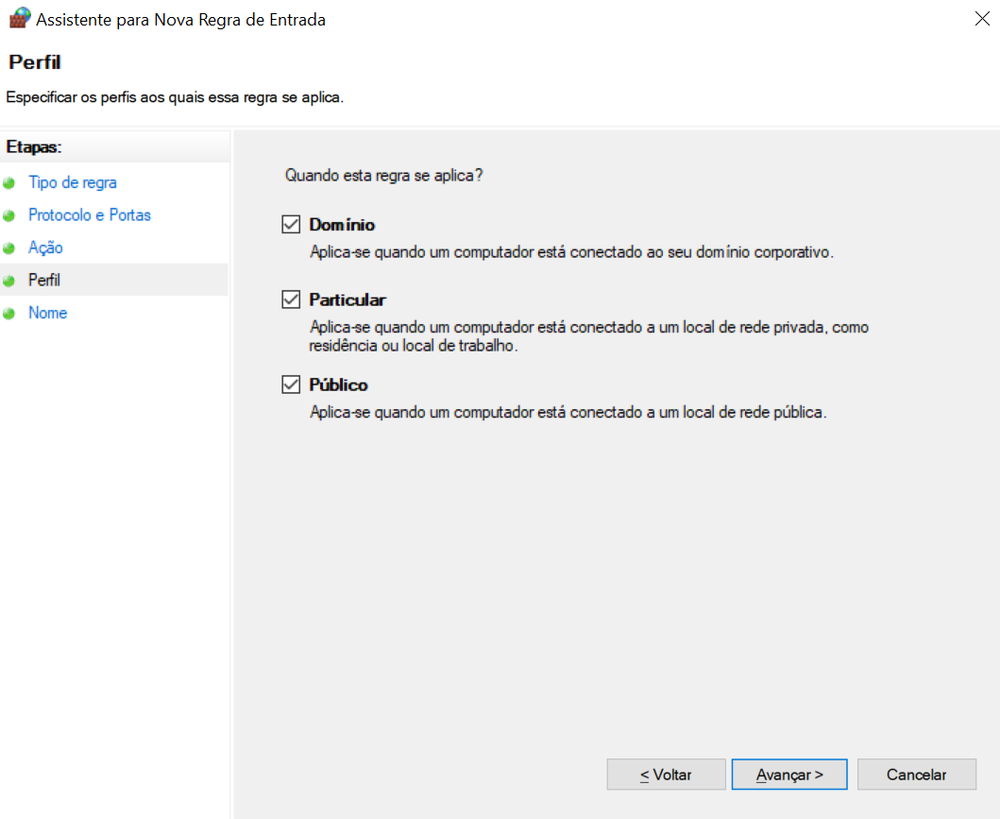Click the firewall icon in the title bar

(19, 18)
